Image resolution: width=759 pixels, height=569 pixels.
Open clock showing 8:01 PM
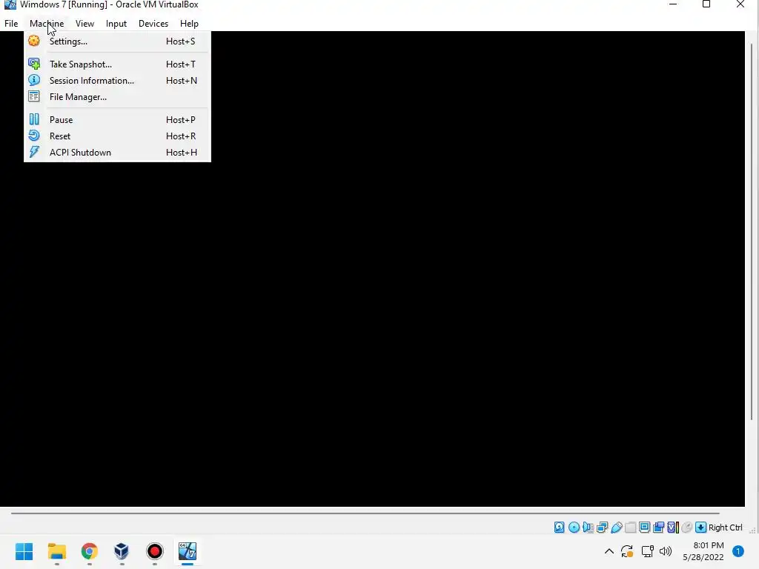pos(703,551)
